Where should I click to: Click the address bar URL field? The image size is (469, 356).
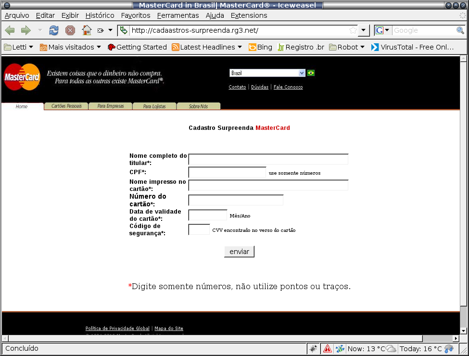pos(239,30)
